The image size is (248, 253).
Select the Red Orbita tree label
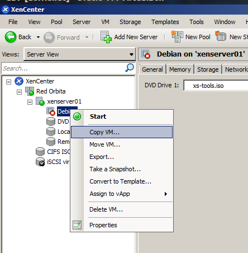(51, 91)
